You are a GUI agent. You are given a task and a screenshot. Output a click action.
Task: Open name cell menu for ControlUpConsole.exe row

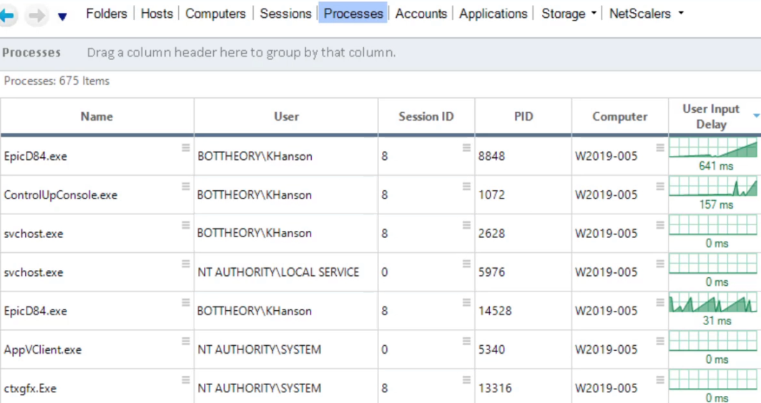(186, 186)
